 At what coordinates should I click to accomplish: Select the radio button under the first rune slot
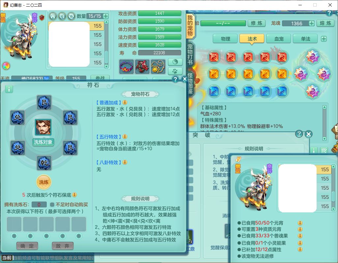click(14, 236)
